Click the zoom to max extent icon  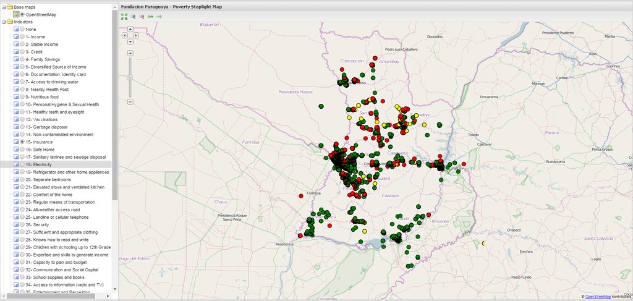click(124, 17)
